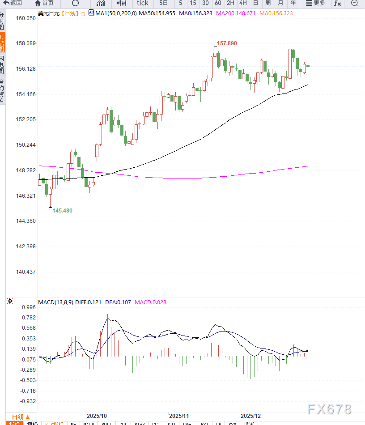Select the 周 weekly timeframe
Screen dimensions: 365x425
click(x=268, y=3)
